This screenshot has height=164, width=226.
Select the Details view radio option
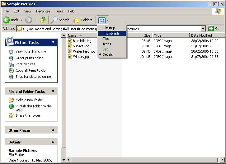point(108,54)
